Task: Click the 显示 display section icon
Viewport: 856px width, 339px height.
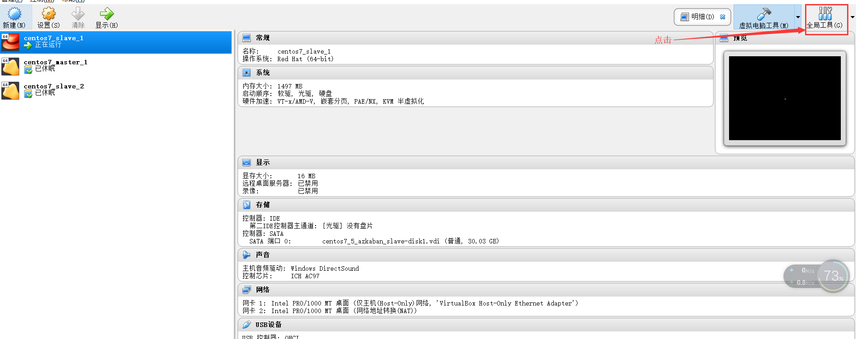Action: (247, 163)
